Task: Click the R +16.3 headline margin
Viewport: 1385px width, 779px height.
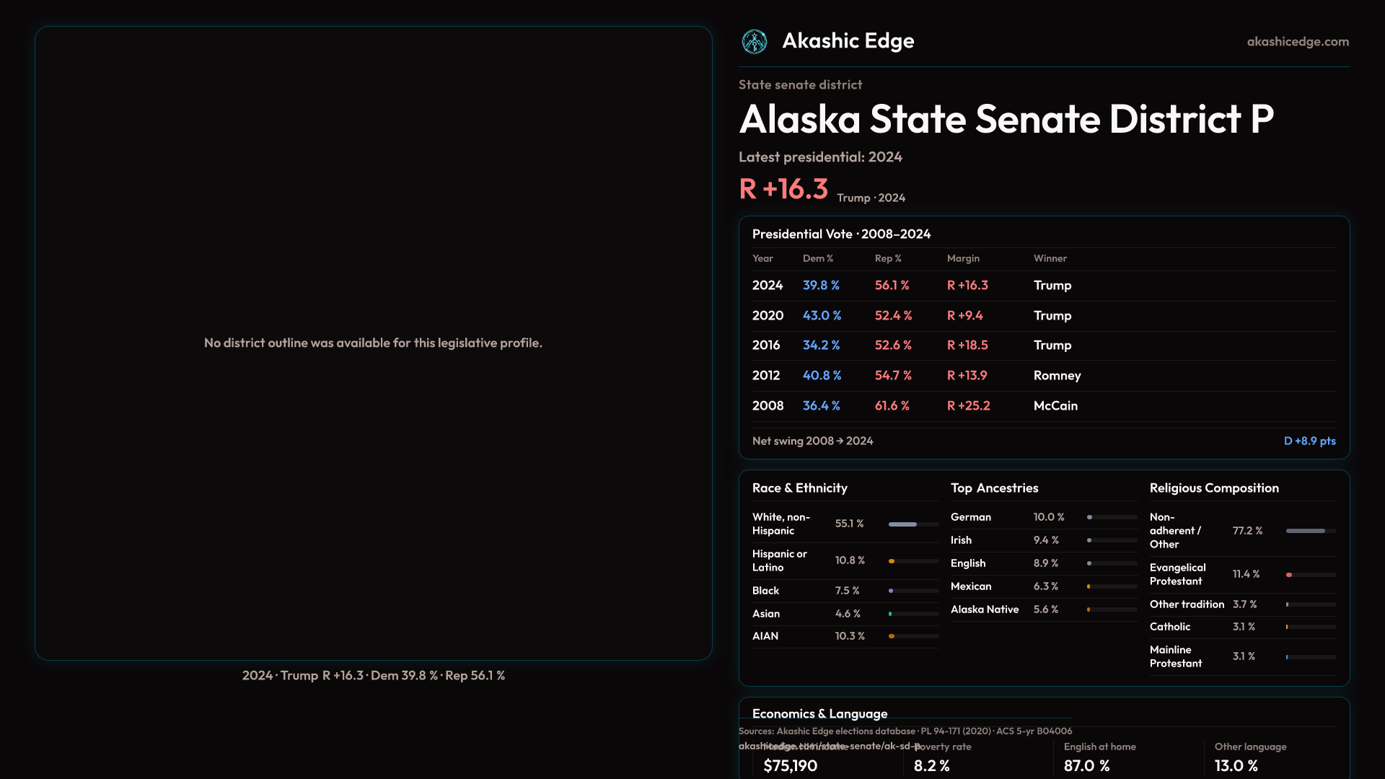Action: pos(783,189)
